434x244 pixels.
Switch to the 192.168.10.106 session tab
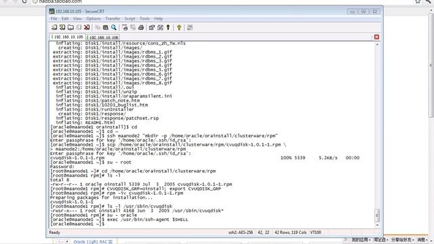pos(102,37)
